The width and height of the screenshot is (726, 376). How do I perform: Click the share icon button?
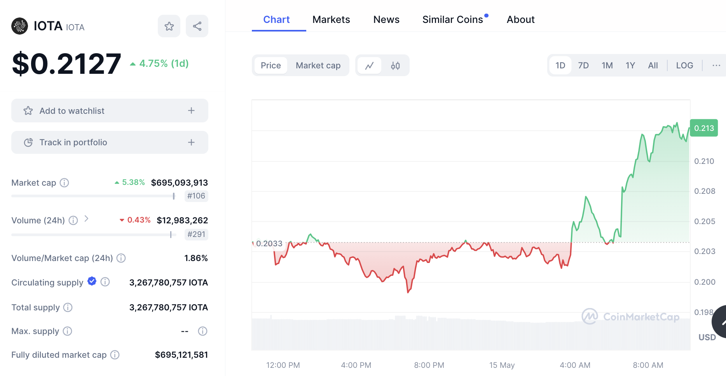point(197,26)
